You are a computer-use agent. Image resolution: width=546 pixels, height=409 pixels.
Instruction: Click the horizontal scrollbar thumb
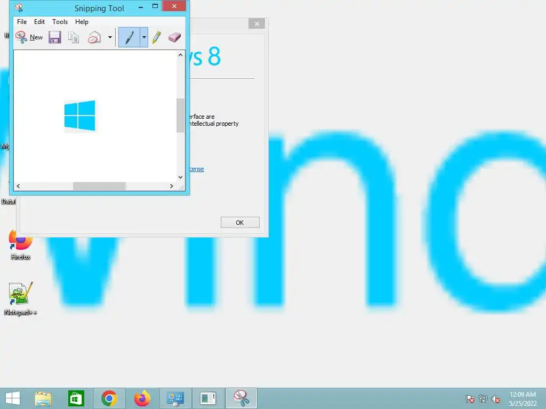coord(99,186)
